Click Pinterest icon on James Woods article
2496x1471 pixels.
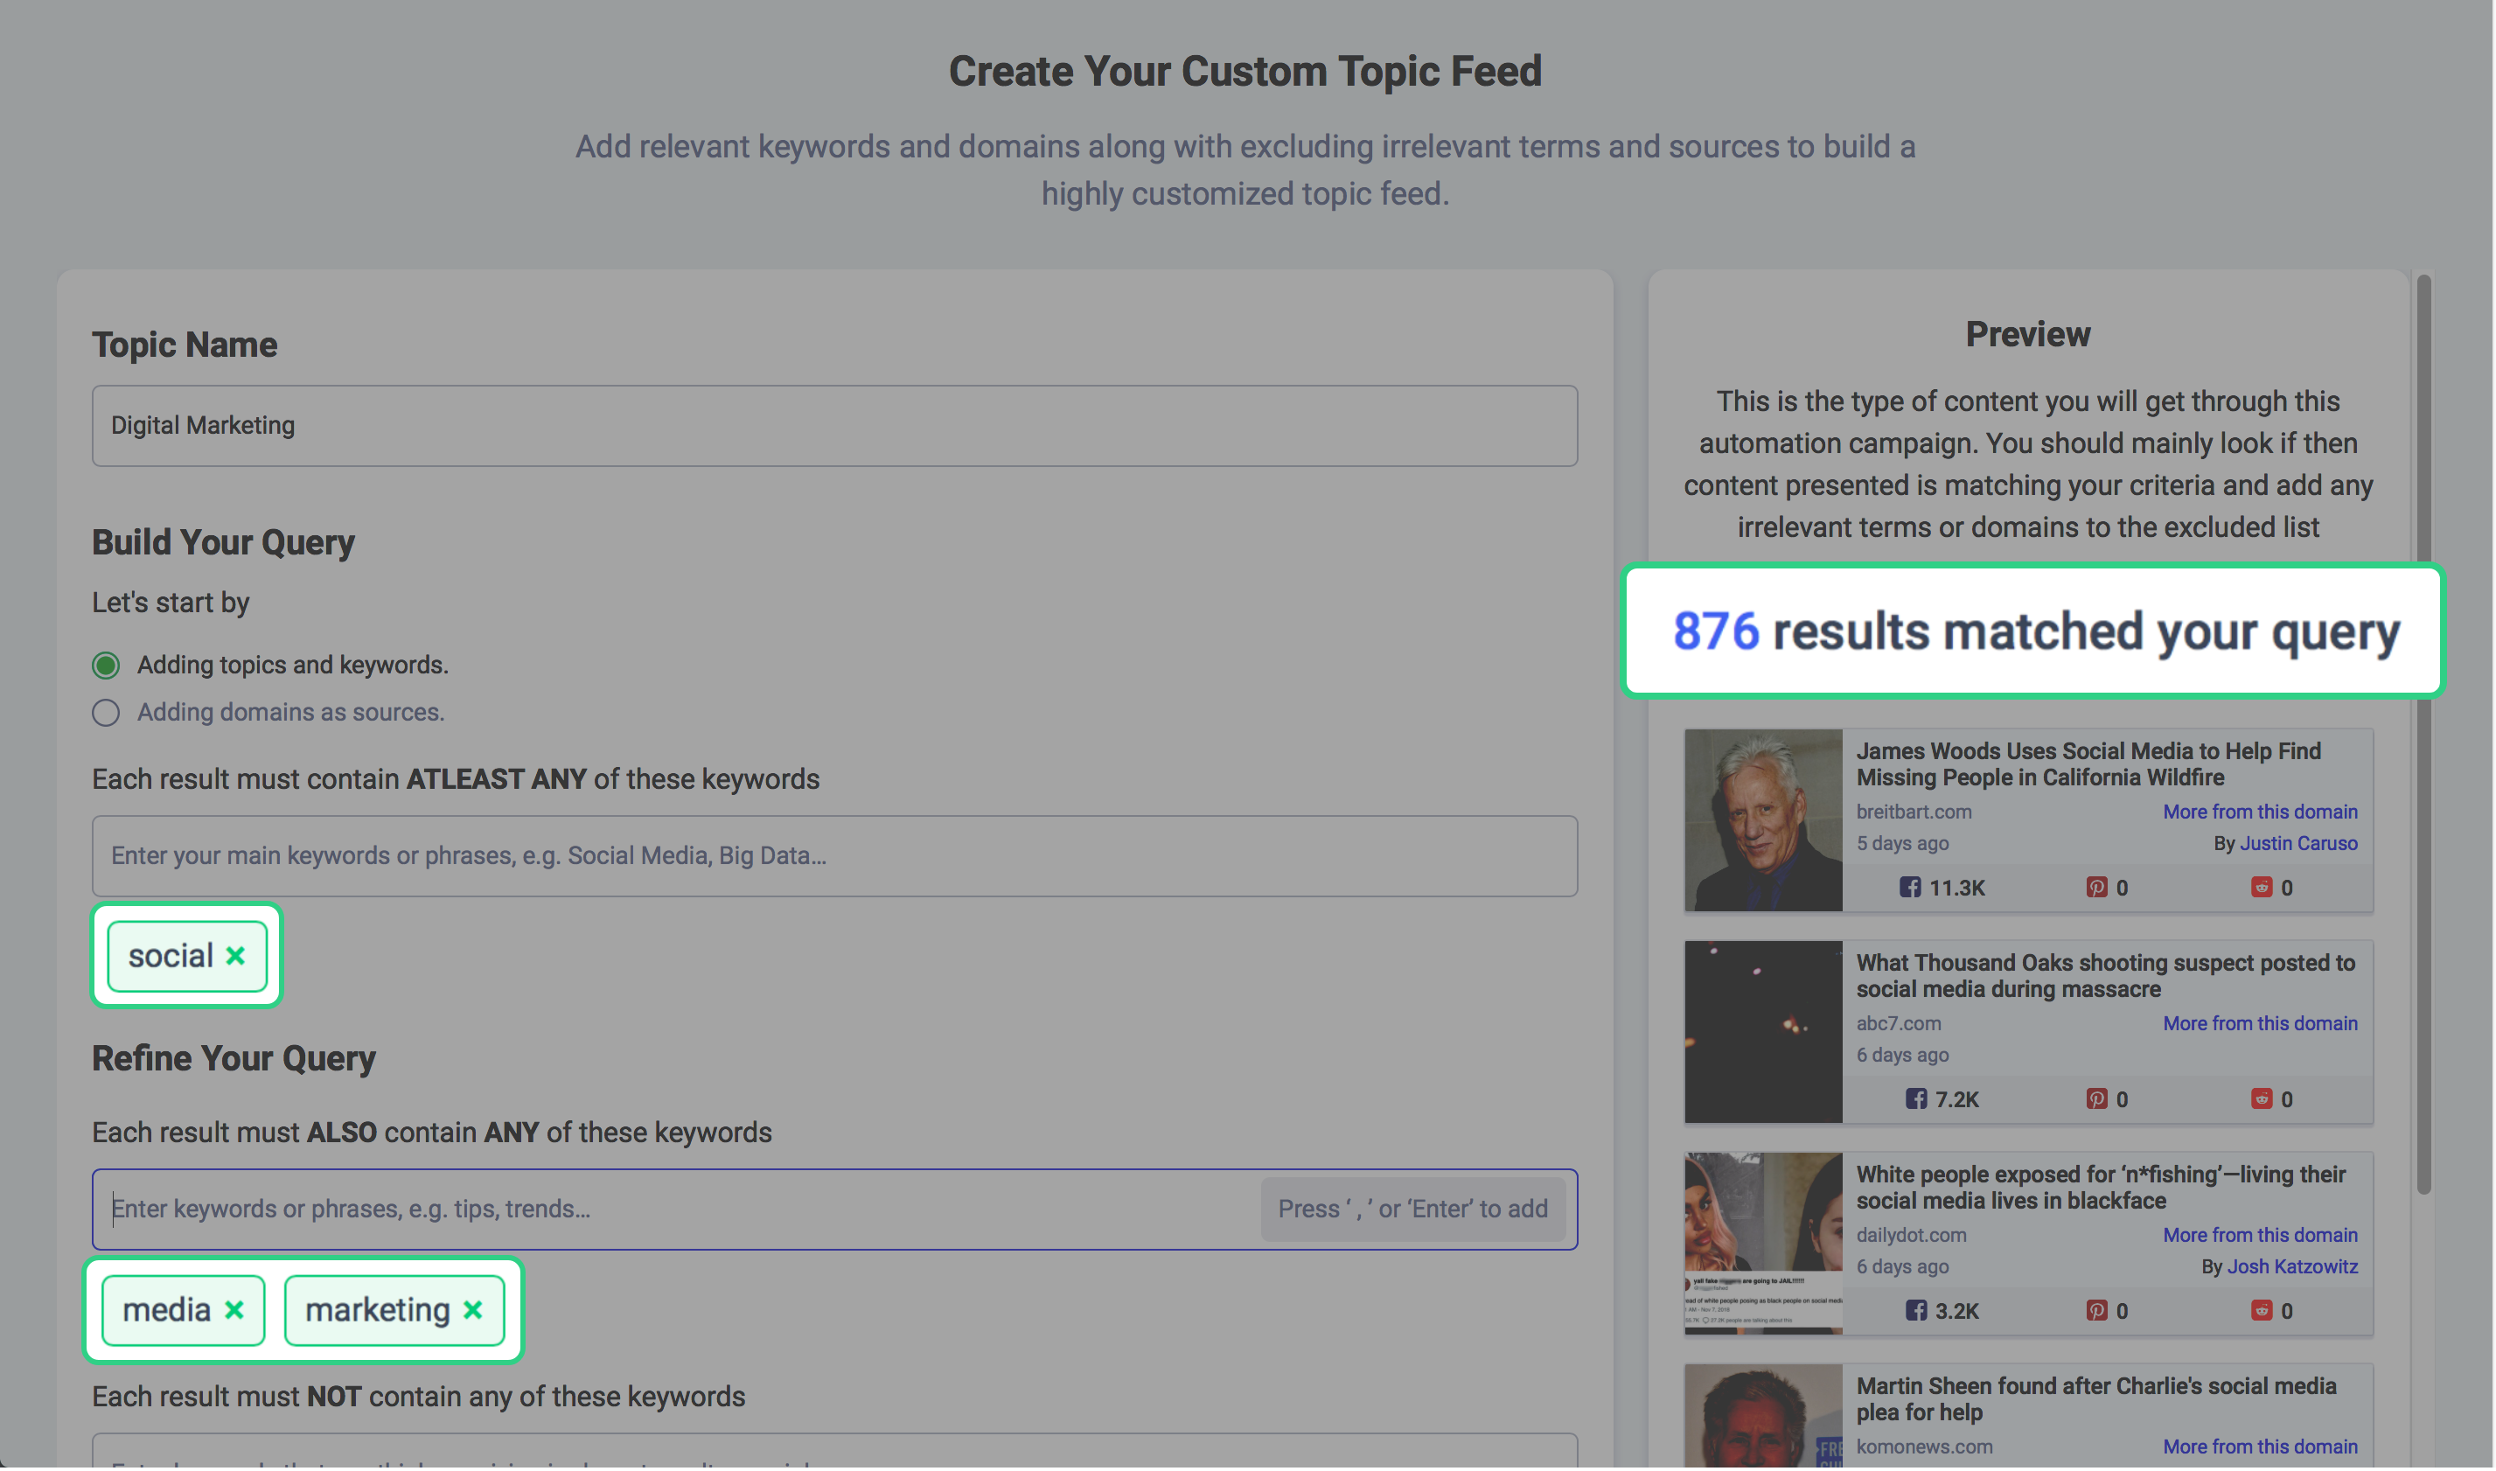pyautogui.click(x=2096, y=889)
